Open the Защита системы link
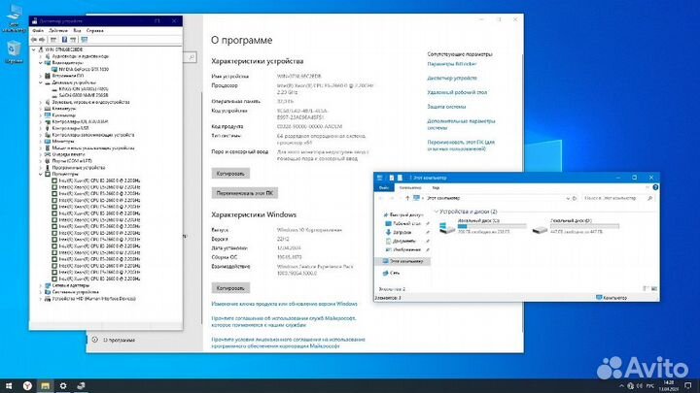Viewport: 700px width, 393px height. click(x=446, y=107)
